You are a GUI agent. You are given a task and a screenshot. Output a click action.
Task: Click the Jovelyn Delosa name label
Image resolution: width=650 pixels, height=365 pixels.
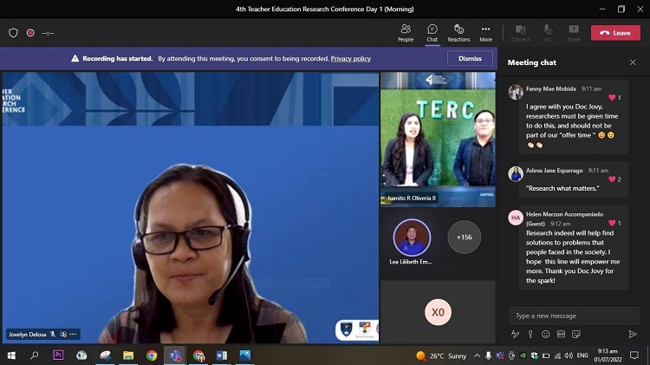point(28,335)
